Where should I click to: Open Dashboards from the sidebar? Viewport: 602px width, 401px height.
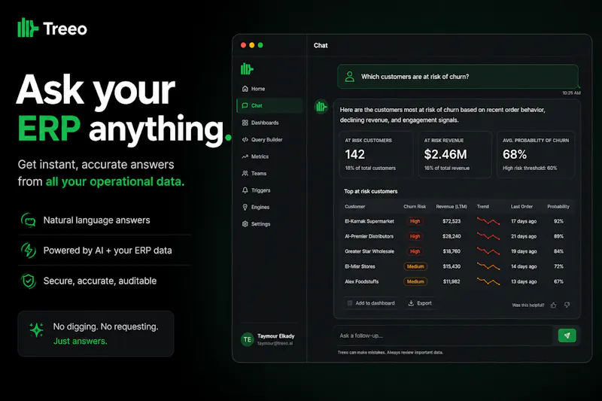click(269, 123)
